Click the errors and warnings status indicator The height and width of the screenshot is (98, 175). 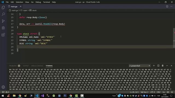pyautogui.click(x=5, y=92)
